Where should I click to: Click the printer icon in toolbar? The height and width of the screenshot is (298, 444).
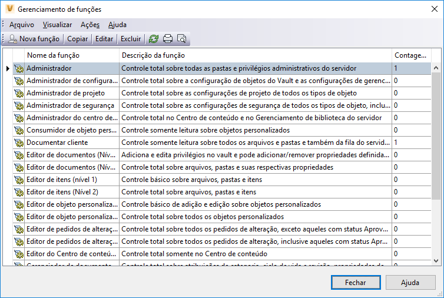168,39
